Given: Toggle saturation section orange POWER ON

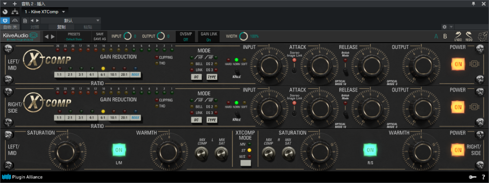Looking at the screenshot, I should [458, 150].
